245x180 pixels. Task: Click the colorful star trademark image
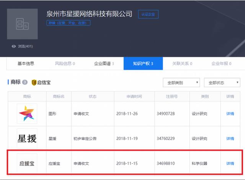click(27, 114)
